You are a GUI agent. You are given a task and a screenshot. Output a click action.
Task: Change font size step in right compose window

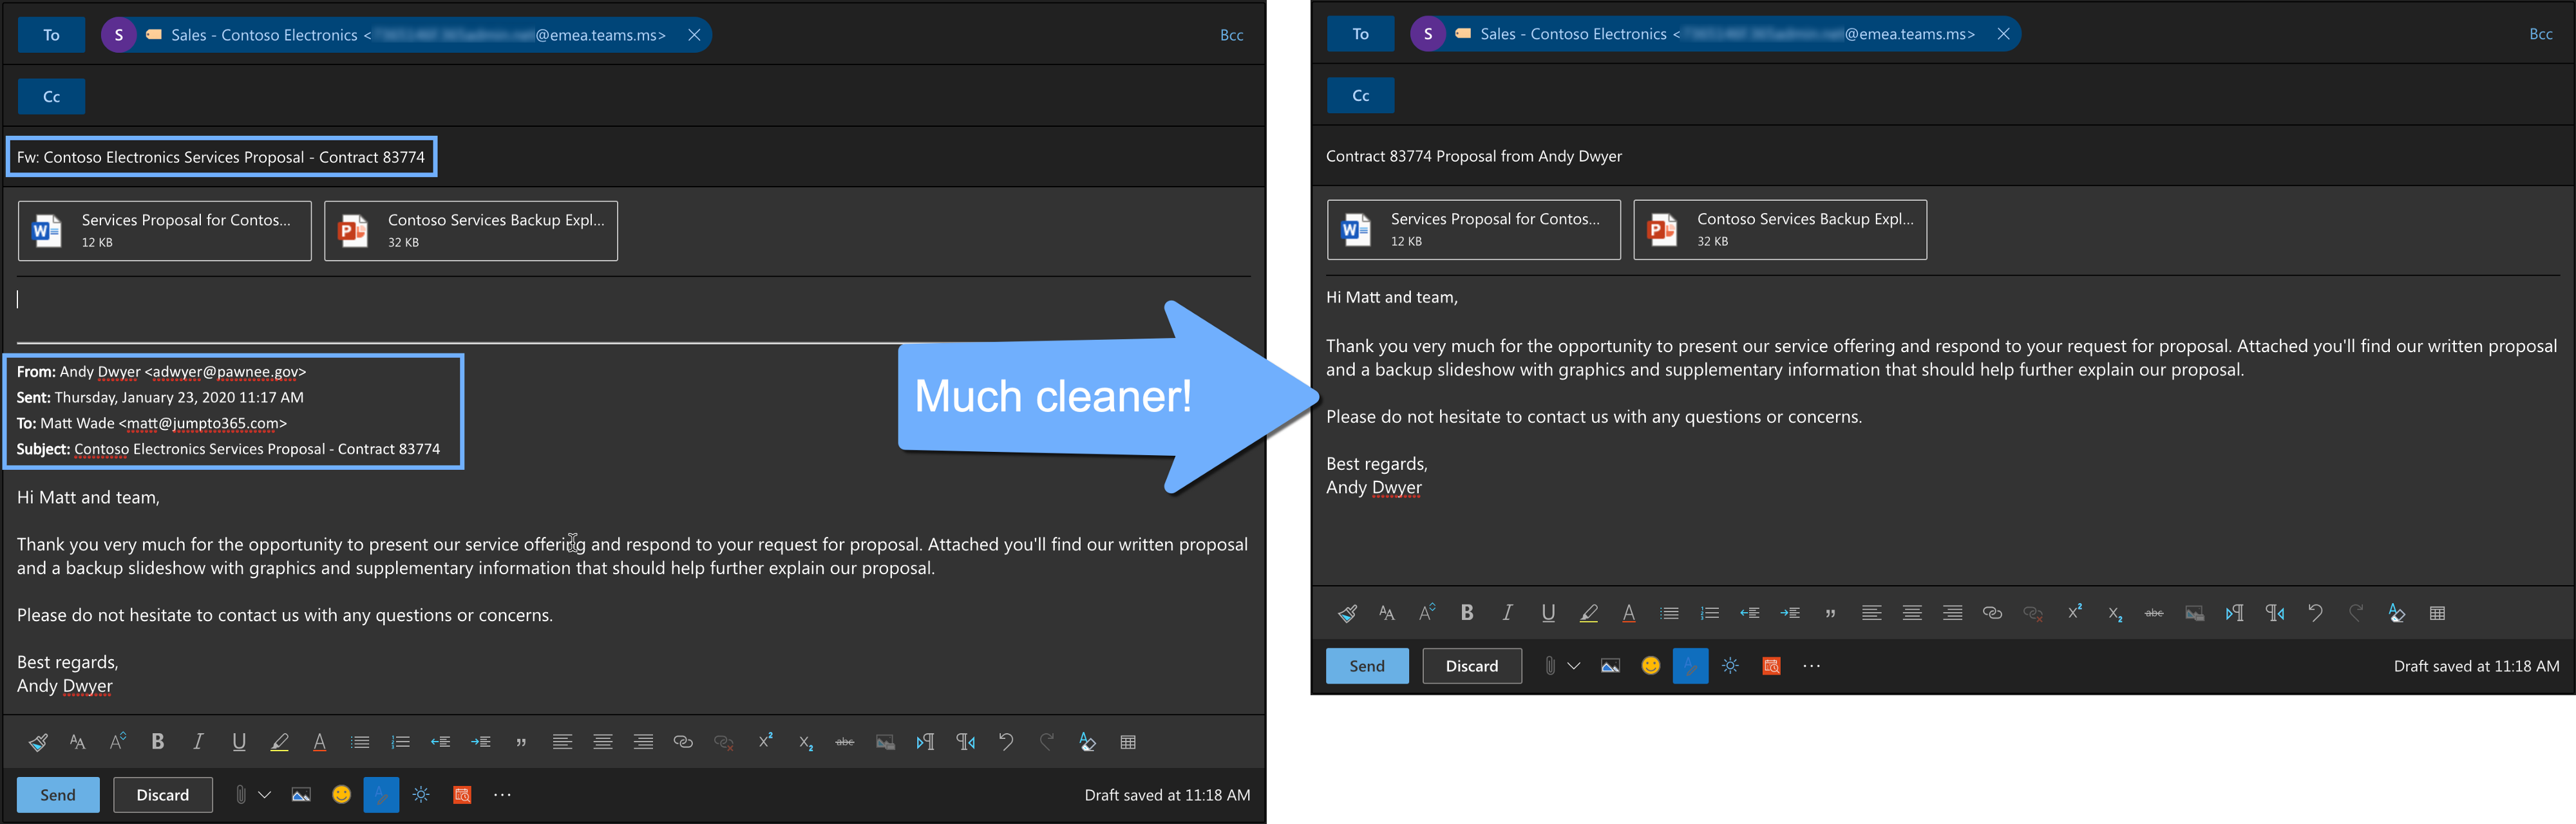click(1427, 613)
